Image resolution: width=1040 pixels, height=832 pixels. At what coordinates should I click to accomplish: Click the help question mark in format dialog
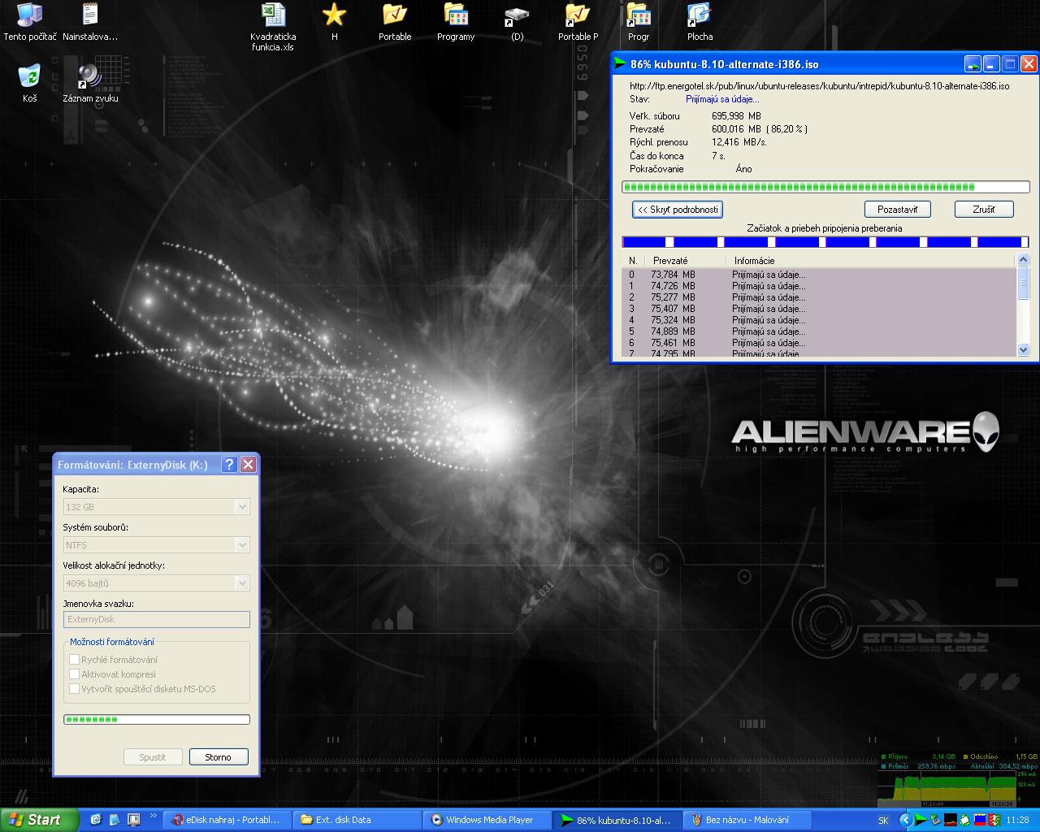point(229,465)
